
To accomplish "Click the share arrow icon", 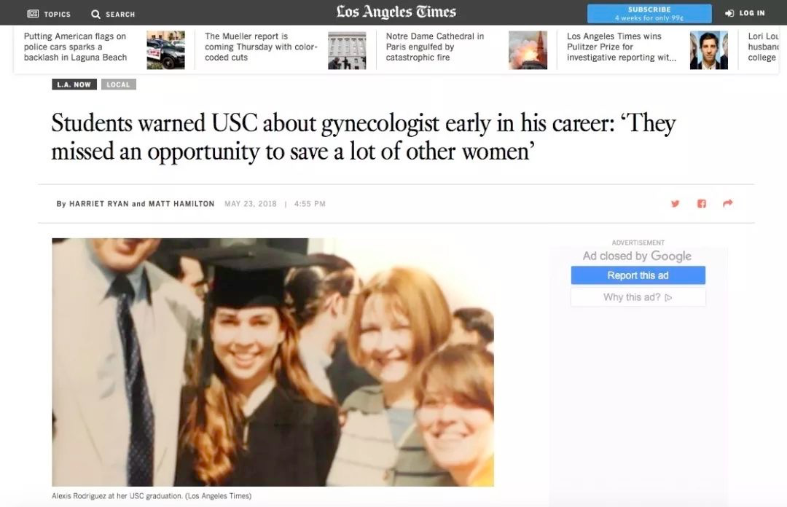I will [727, 204].
